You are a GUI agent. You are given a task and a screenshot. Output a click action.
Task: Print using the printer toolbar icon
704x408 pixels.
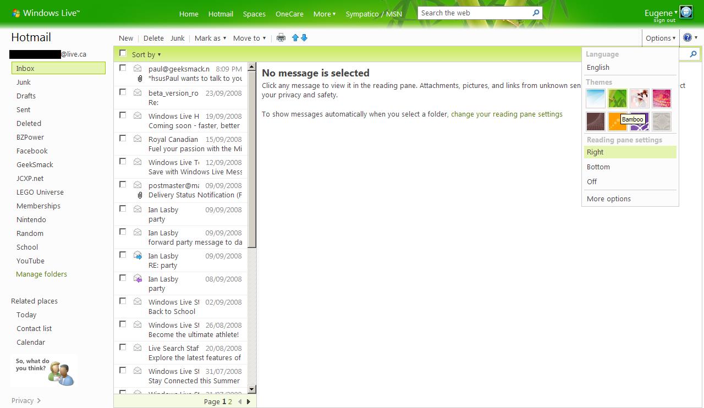281,38
